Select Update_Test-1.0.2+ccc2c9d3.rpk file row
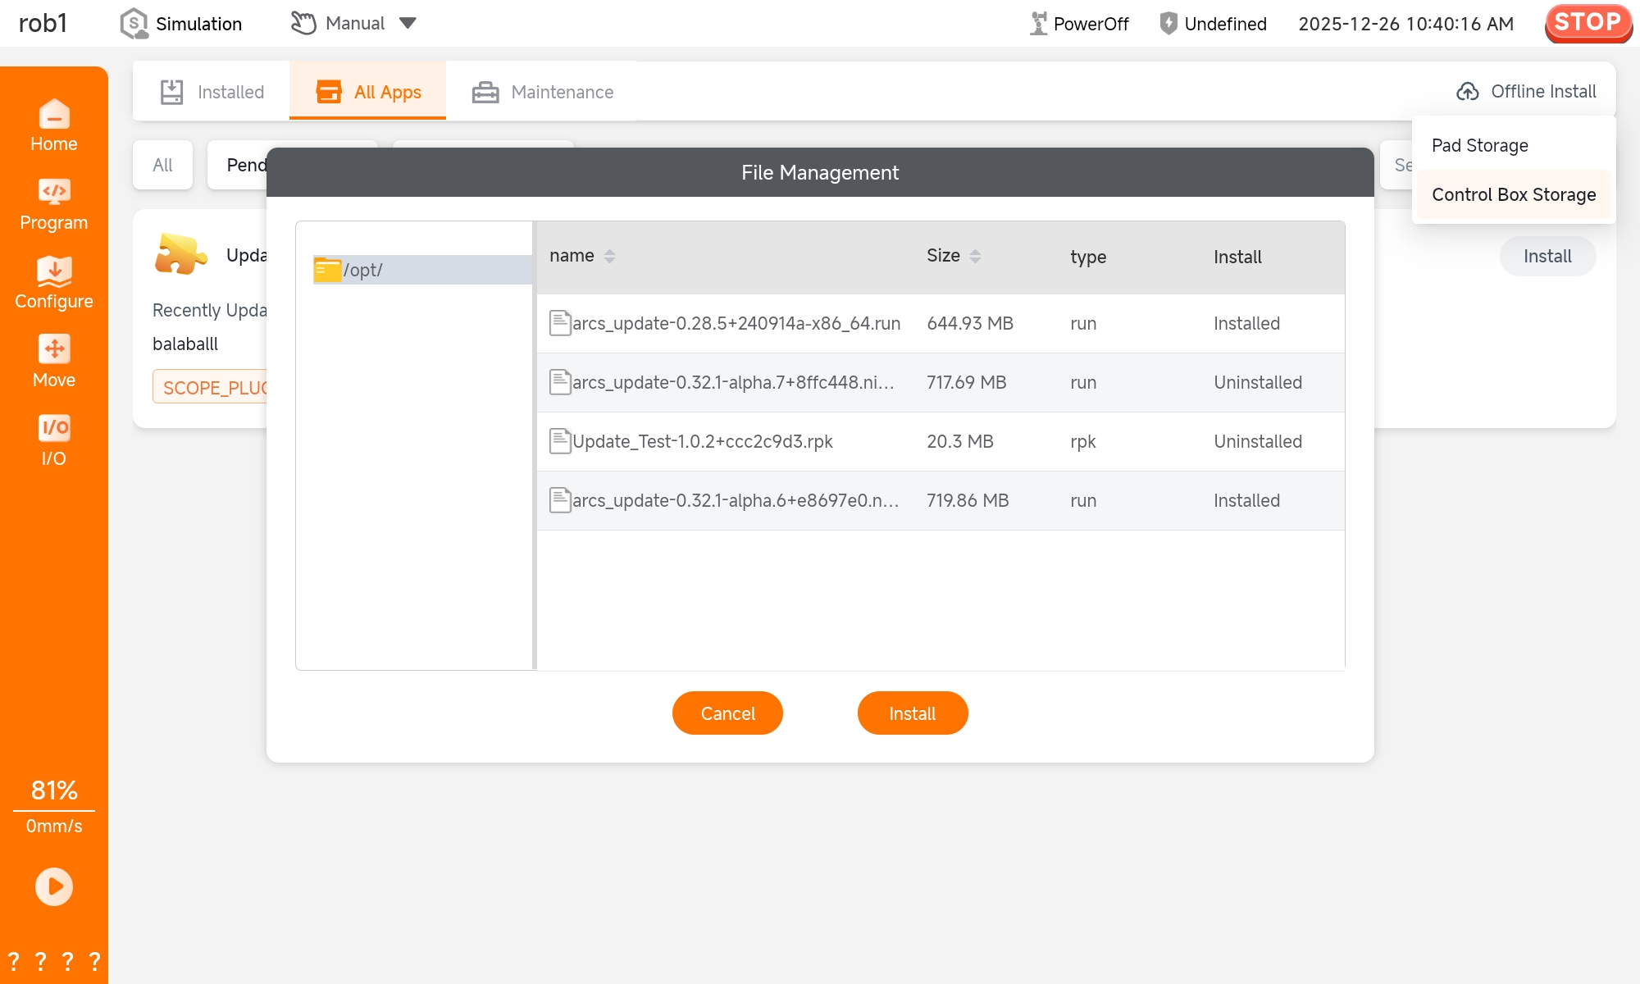 click(x=702, y=442)
